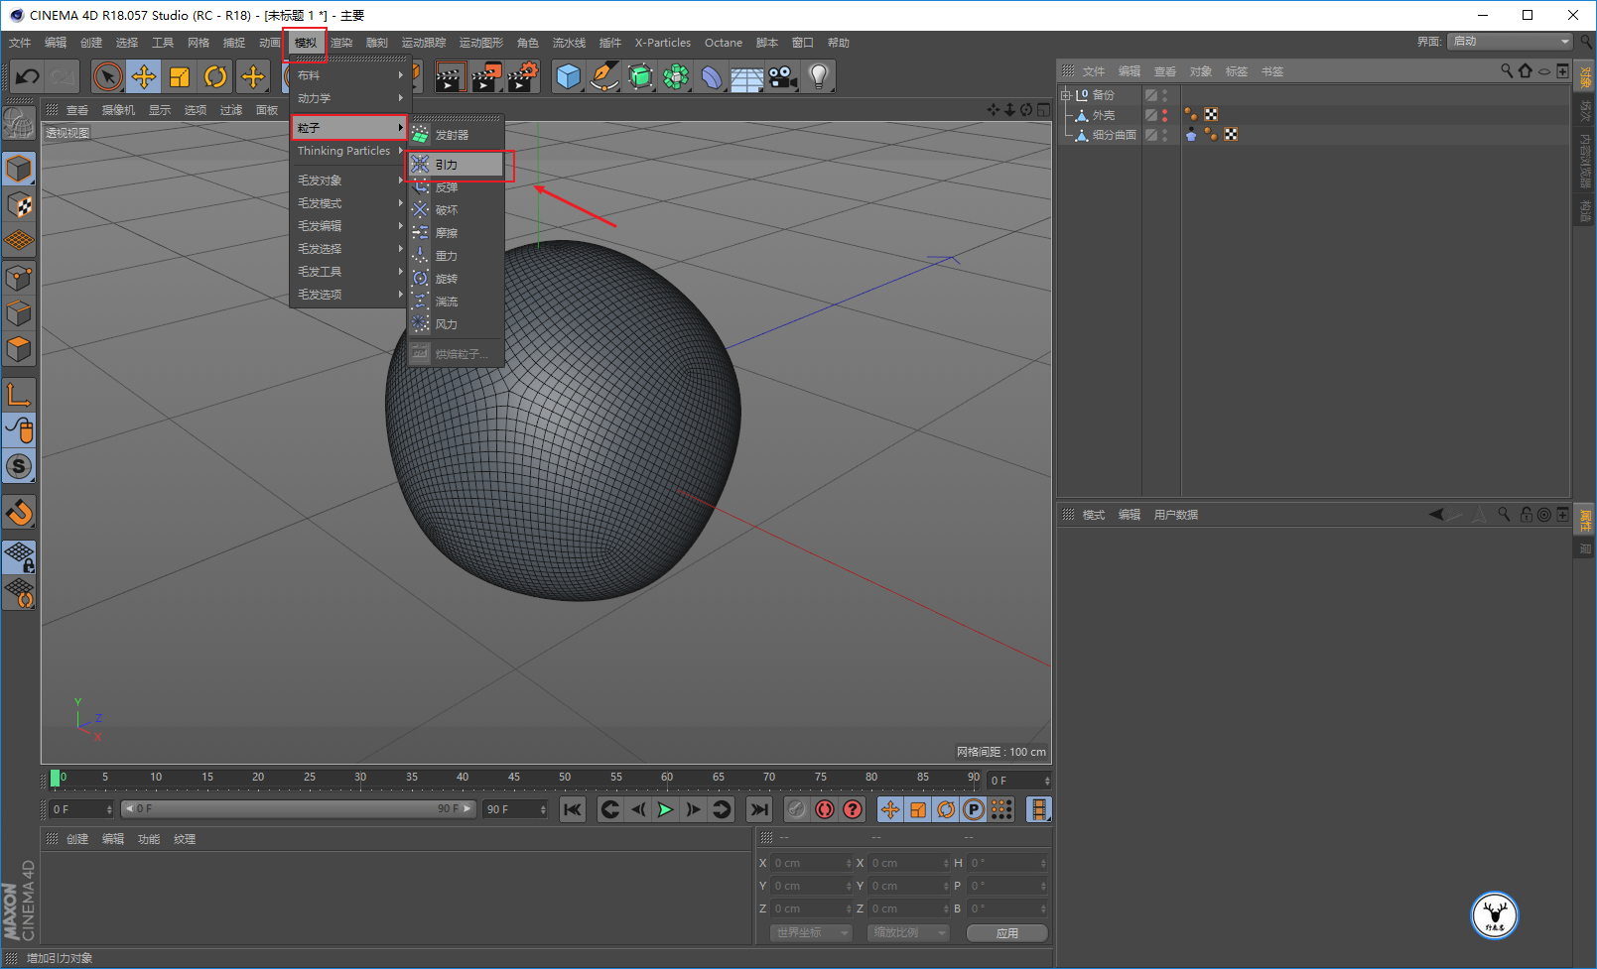The height and width of the screenshot is (969, 1597).
Task: Click the Array modeling object icon
Action: click(x=676, y=76)
